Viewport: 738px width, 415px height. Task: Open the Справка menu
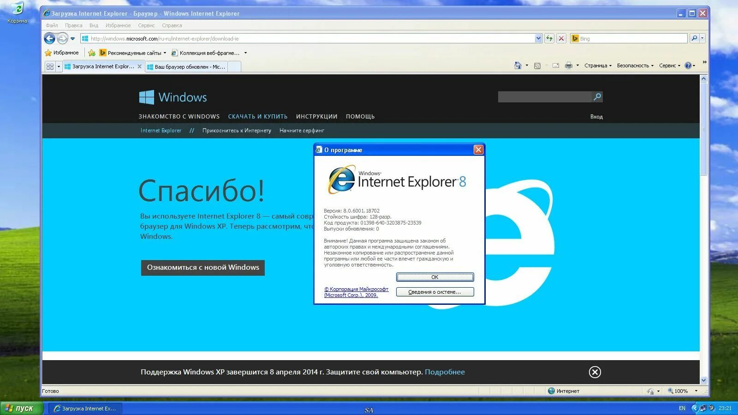coord(172,25)
